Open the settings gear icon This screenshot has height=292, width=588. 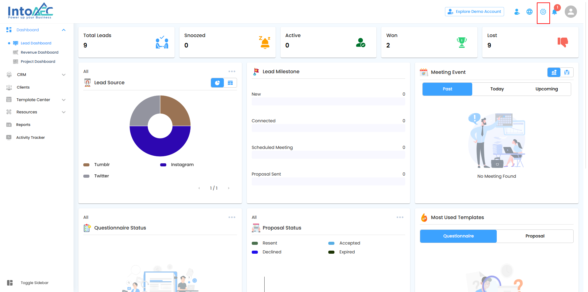tap(543, 12)
